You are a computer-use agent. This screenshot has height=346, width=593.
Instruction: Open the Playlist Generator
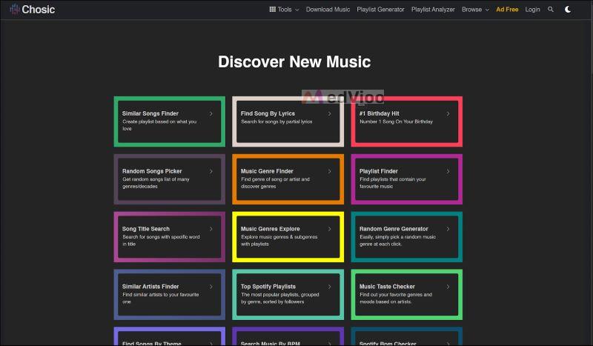pyautogui.click(x=380, y=10)
